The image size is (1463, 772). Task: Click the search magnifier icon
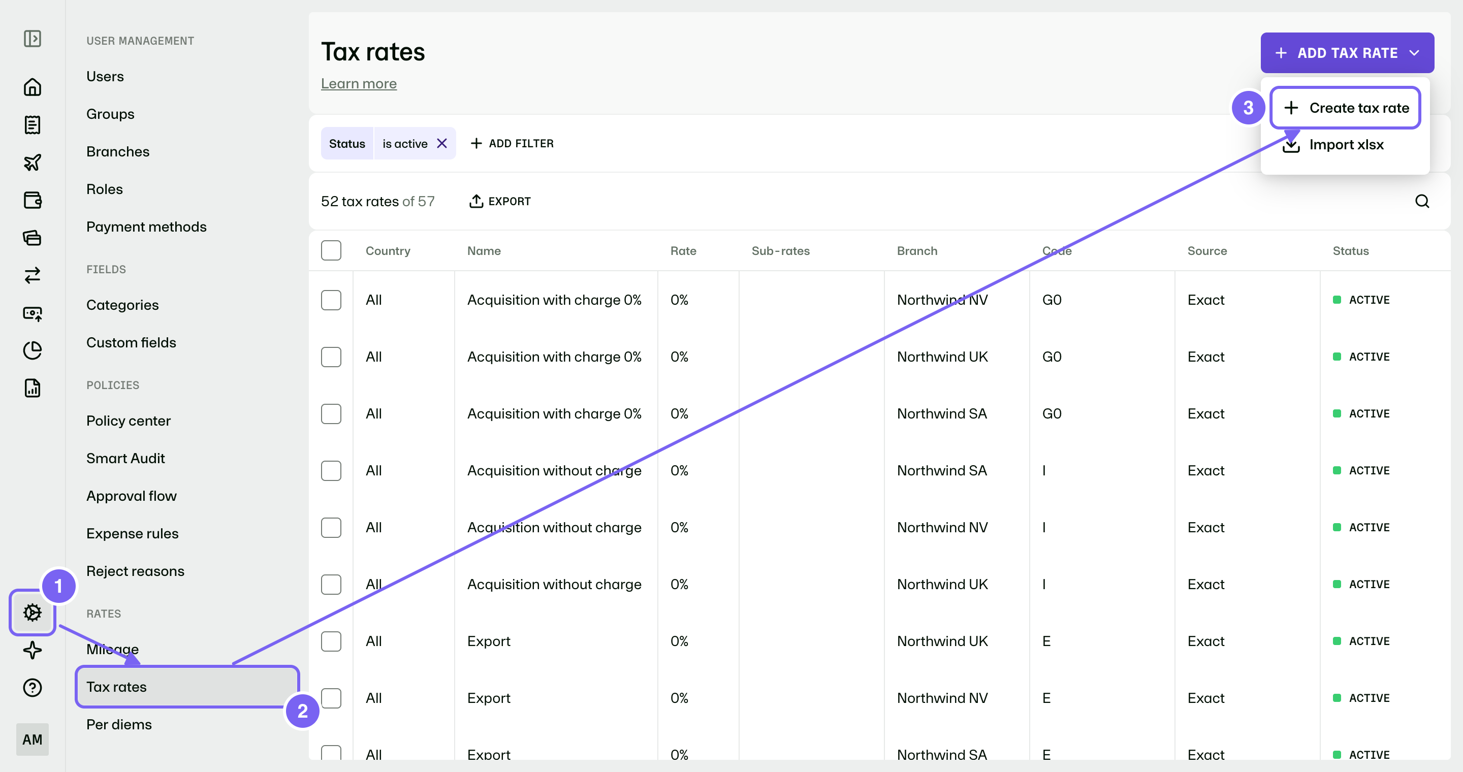(1422, 201)
